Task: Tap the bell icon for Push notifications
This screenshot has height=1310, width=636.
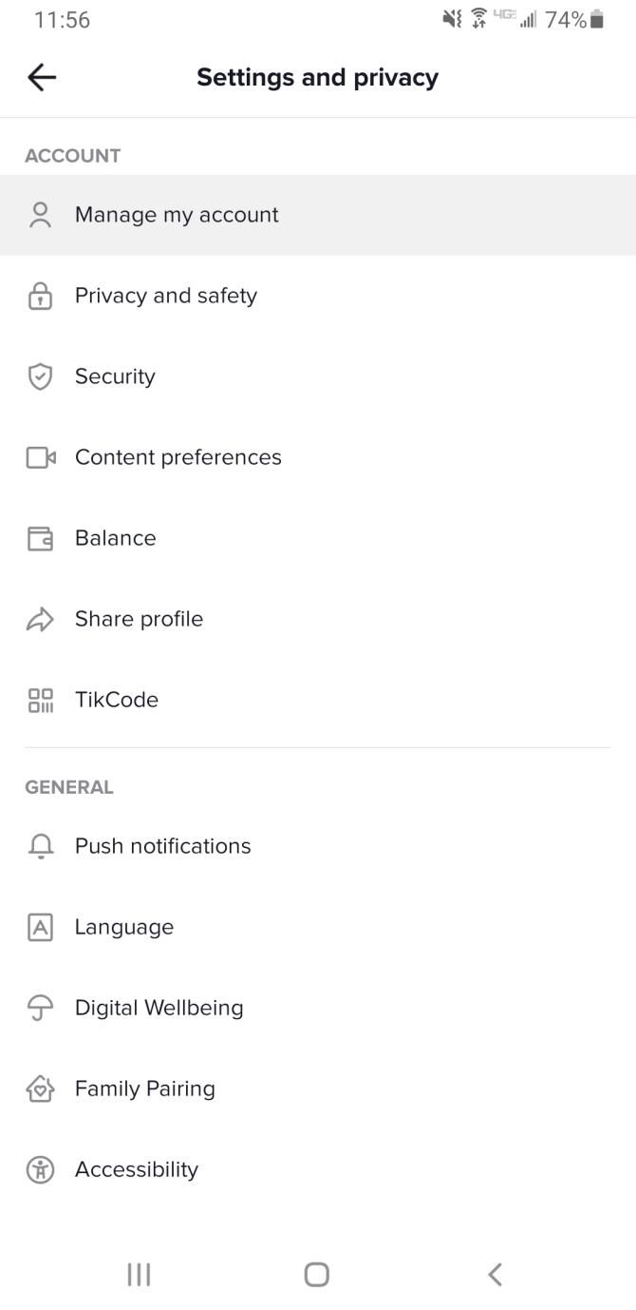Action: click(40, 846)
